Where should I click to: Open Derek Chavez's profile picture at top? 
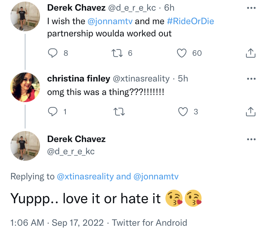coord(25,16)
